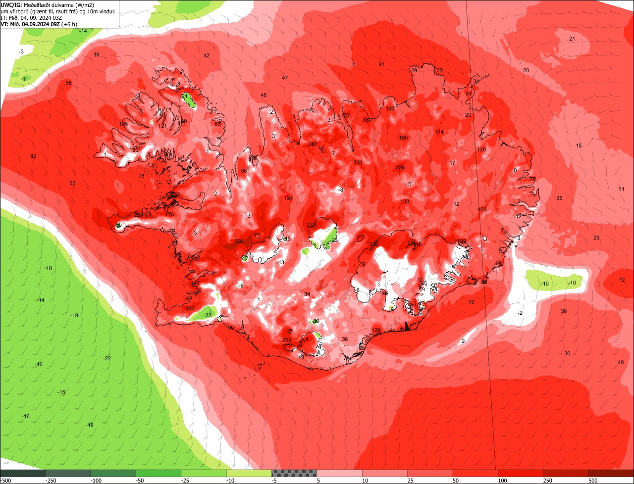Click the 252 value near the south coast
The image size is (634, 484).
(287, 340)
